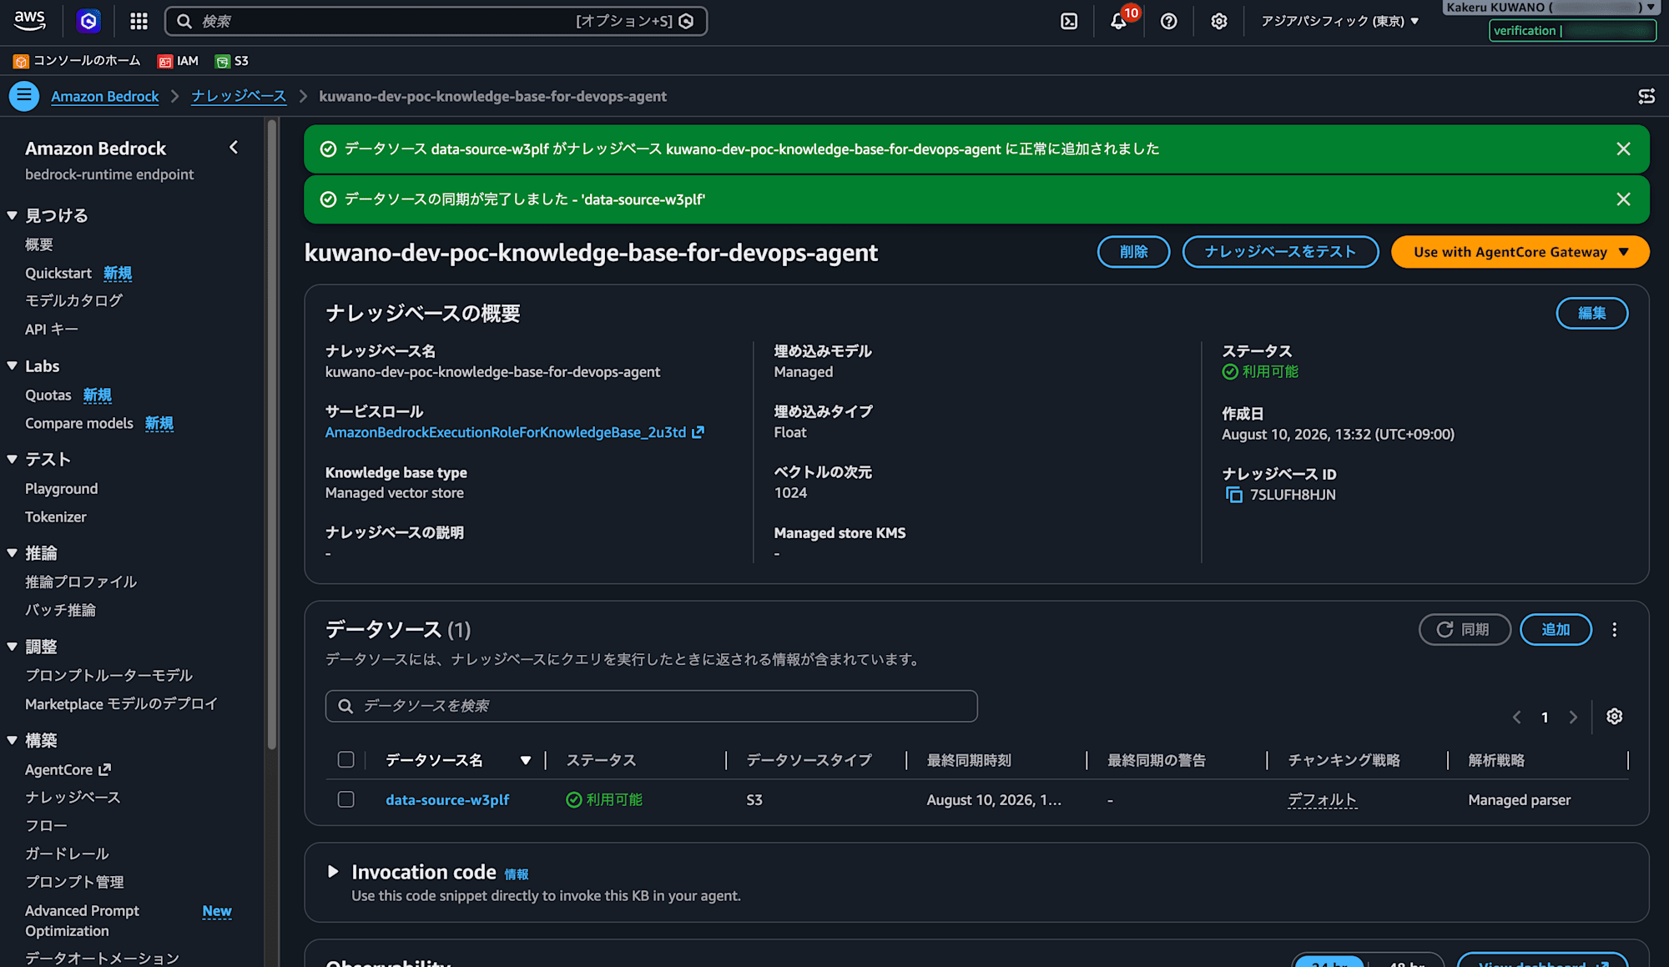
Task: Click the 編集 button in overview
Action: [x=1591, y=313]
